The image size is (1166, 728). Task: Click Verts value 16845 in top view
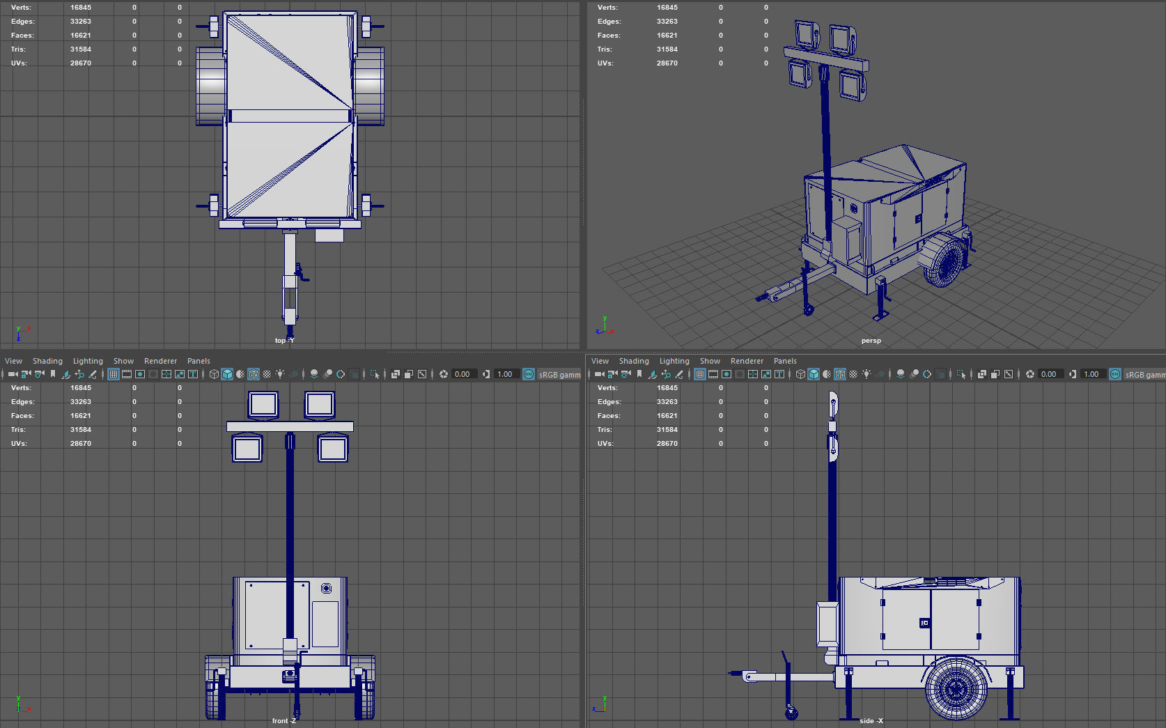tap(81, 7)
